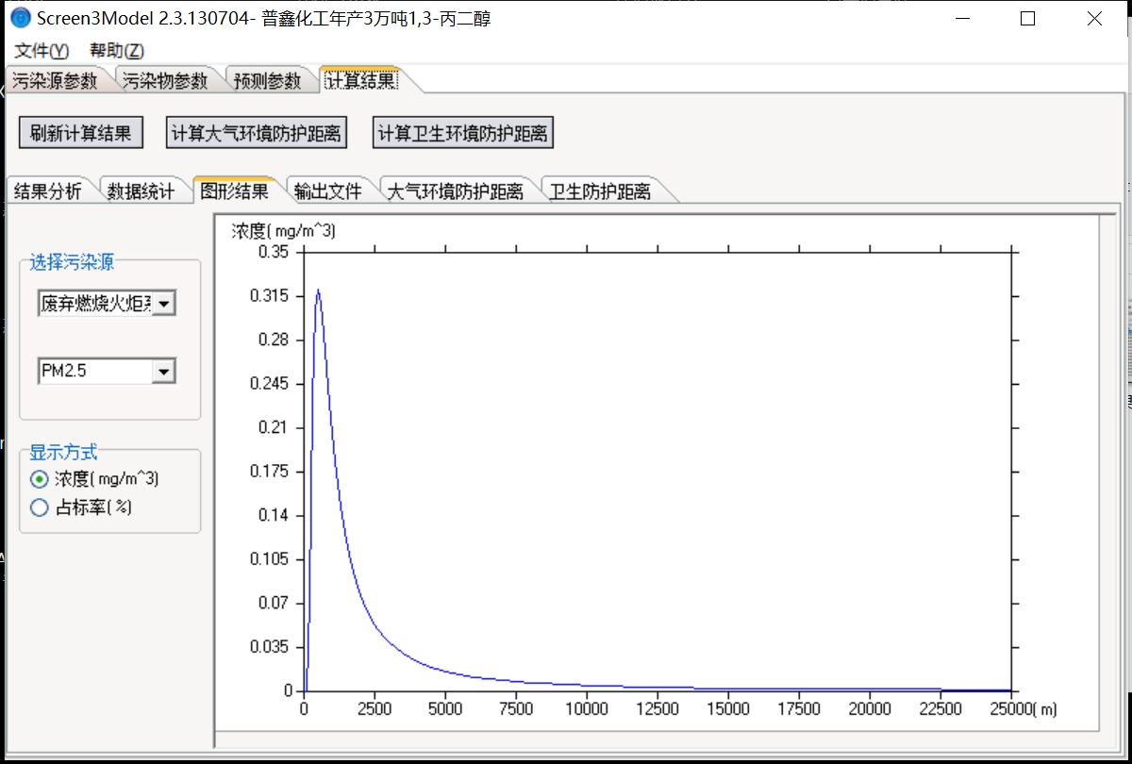Open the 结果分析 sub-tab
1132x764 pixels.
48,191
